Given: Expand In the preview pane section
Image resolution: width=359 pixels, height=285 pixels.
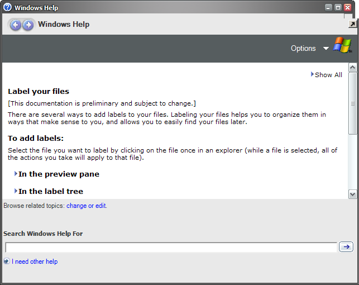Looking at the screenshot, I should (58, 174).
